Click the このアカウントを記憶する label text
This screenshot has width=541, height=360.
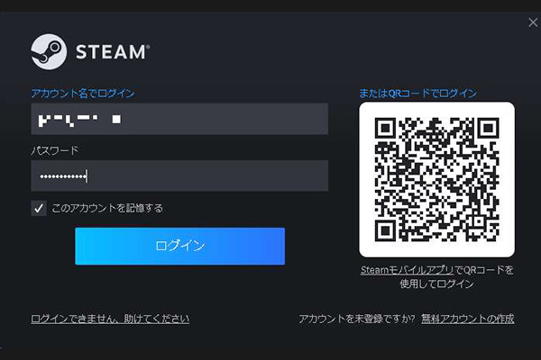tap(107, 208)
